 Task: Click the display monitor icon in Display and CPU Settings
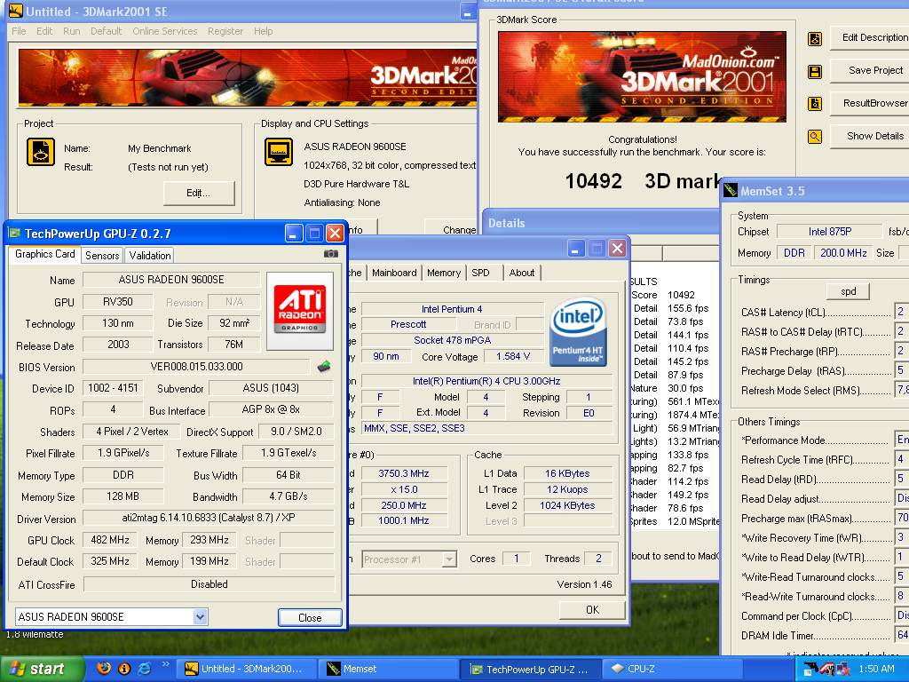[x=278, y=152]
